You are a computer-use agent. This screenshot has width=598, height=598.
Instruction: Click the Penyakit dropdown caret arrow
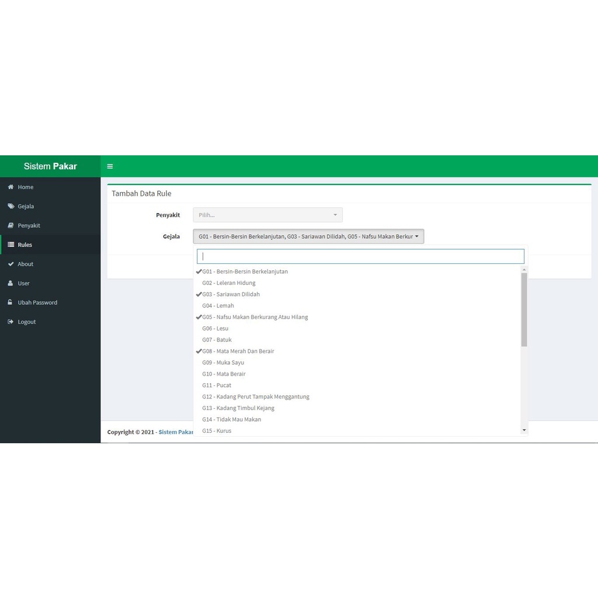point(335,215)
